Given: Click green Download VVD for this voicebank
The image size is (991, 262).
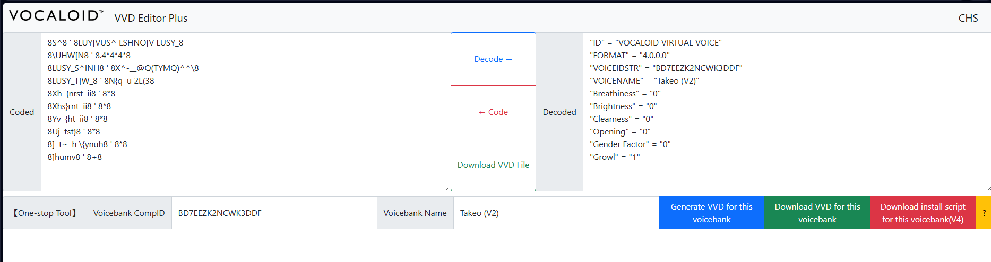Looking at the screenshot, I should click(x=817, y=213).
